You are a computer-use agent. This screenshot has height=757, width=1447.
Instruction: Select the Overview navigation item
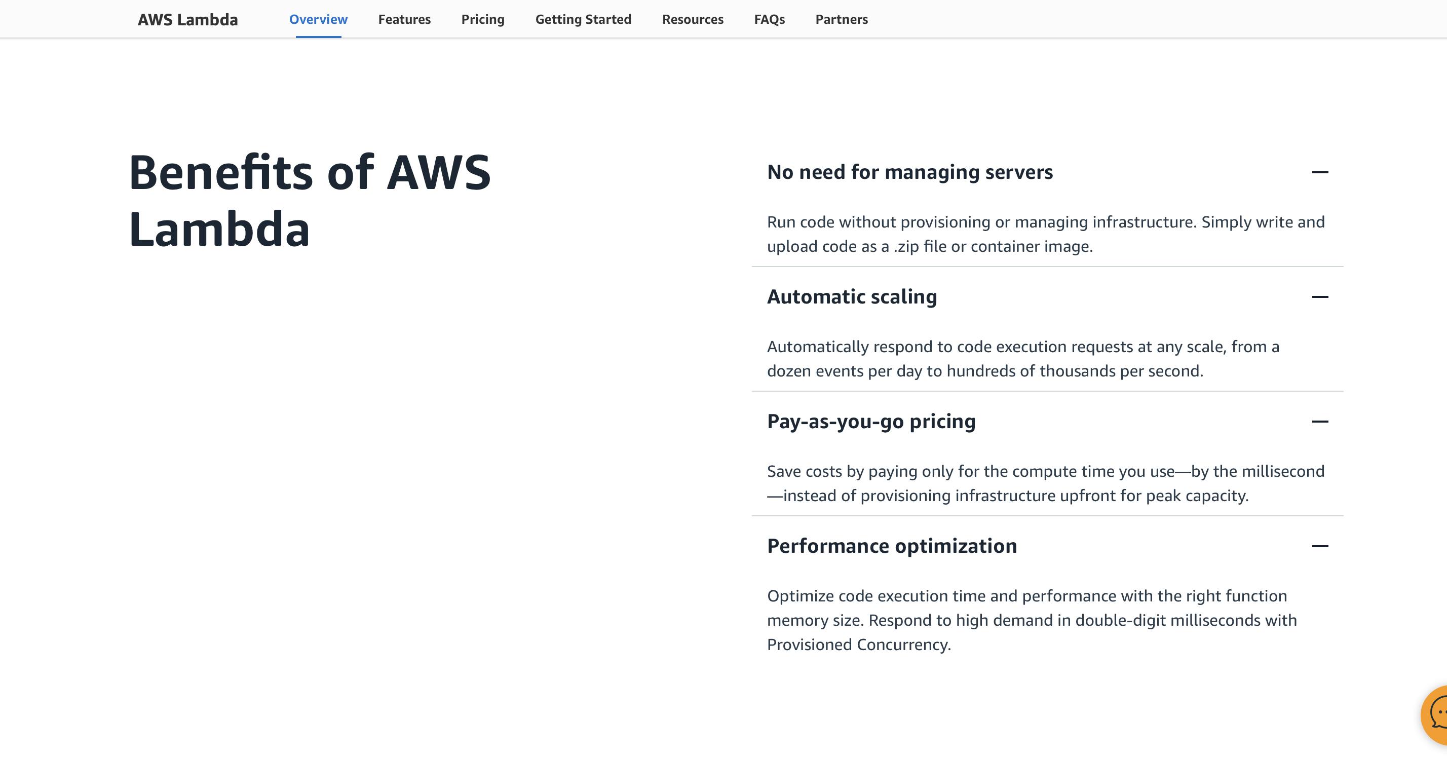click(318, 19)
